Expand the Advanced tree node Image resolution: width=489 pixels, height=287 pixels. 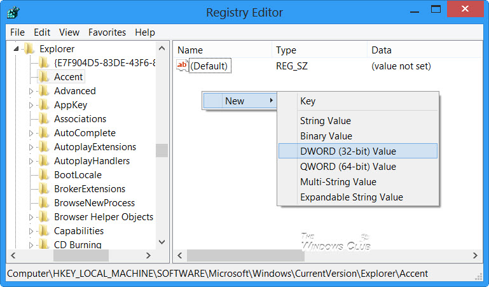[31, 91]
